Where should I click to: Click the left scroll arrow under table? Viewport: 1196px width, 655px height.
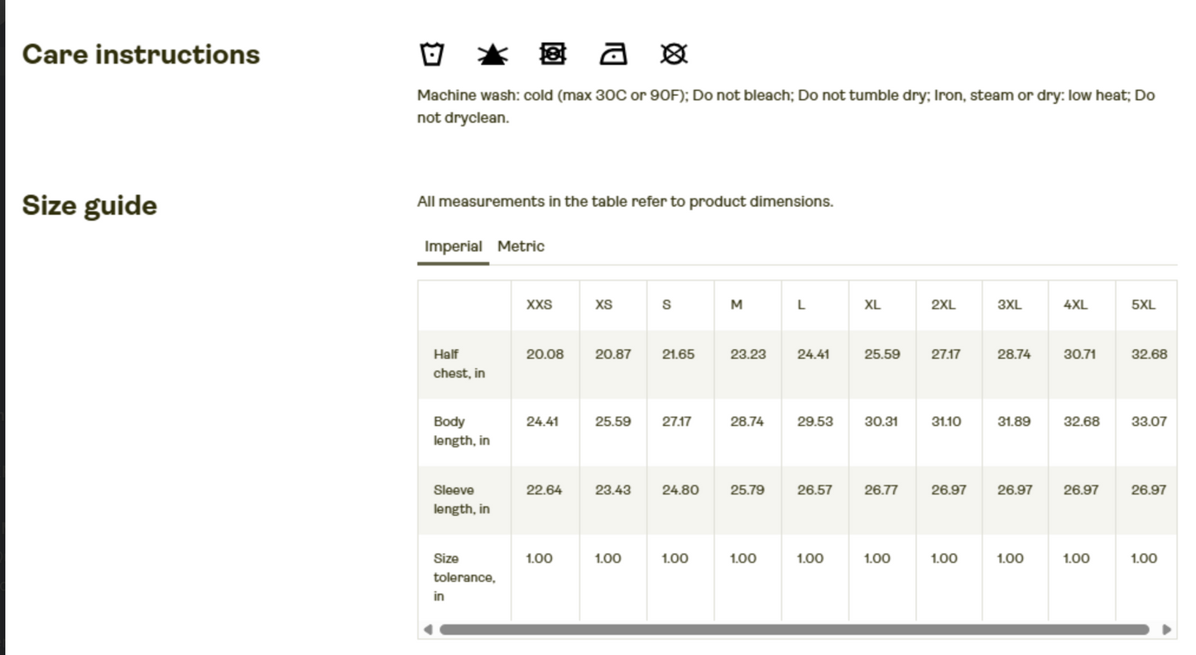[427, 629]
